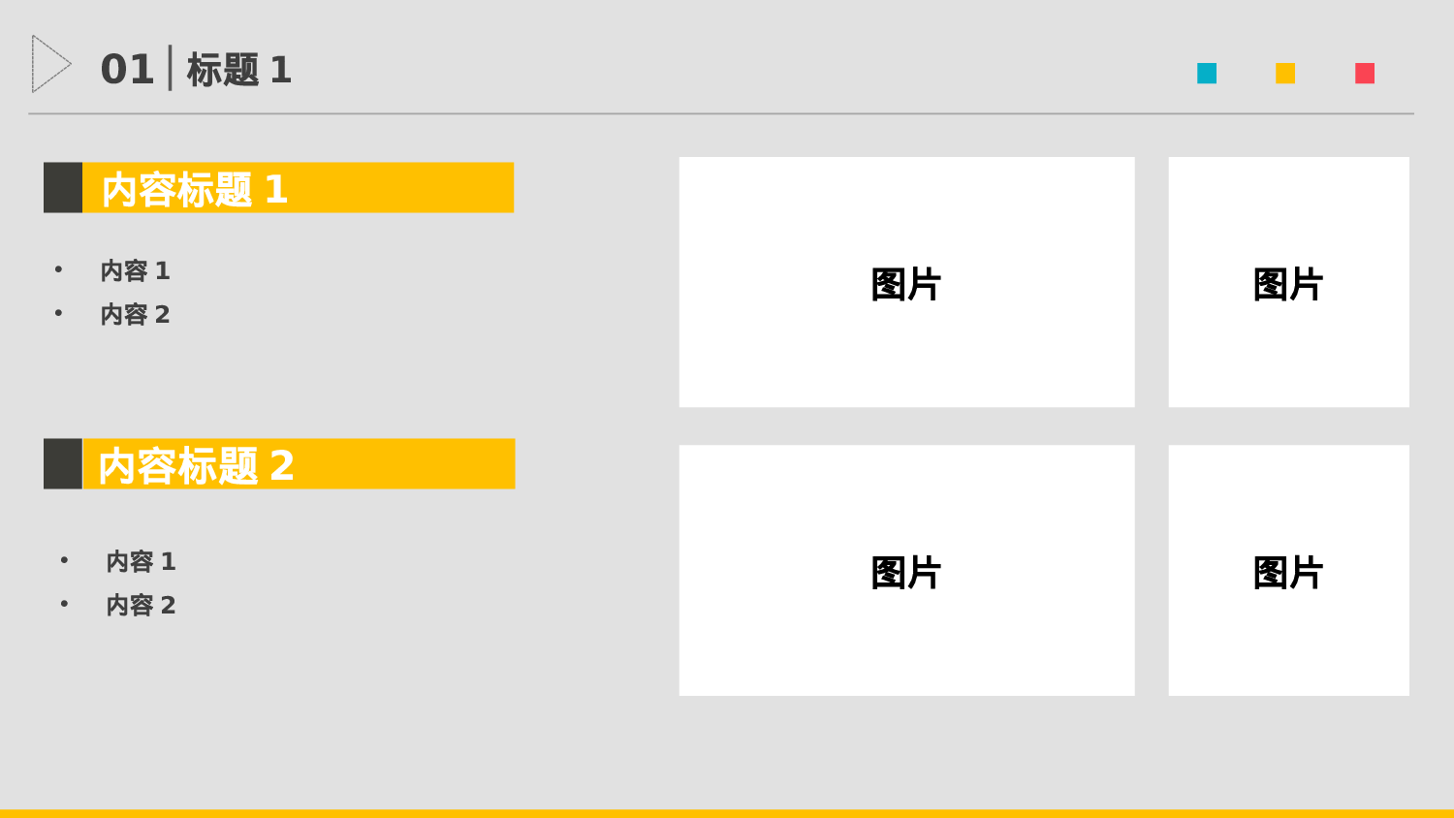Click the vertical divider between "01" and "标题 1"

pyautogui.click(x=171, y=68)
